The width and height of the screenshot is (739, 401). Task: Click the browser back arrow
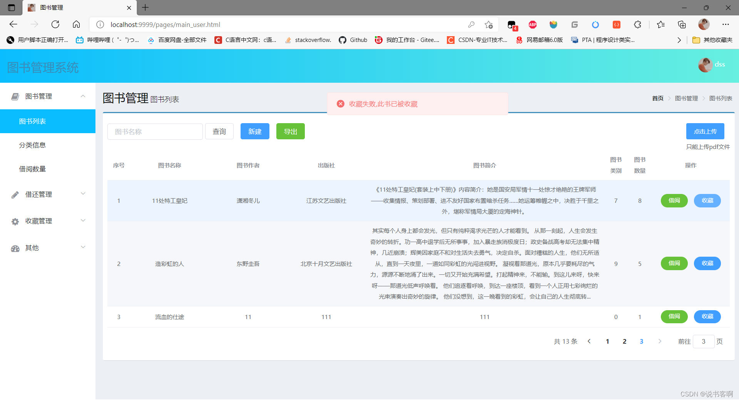13,25
